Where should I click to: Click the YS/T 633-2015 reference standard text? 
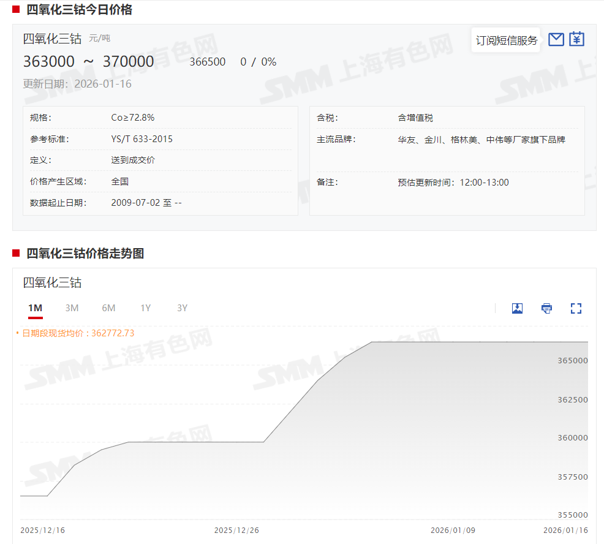142,139
